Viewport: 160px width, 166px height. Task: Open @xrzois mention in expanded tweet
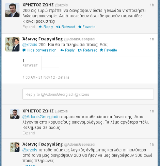point(30,45)
